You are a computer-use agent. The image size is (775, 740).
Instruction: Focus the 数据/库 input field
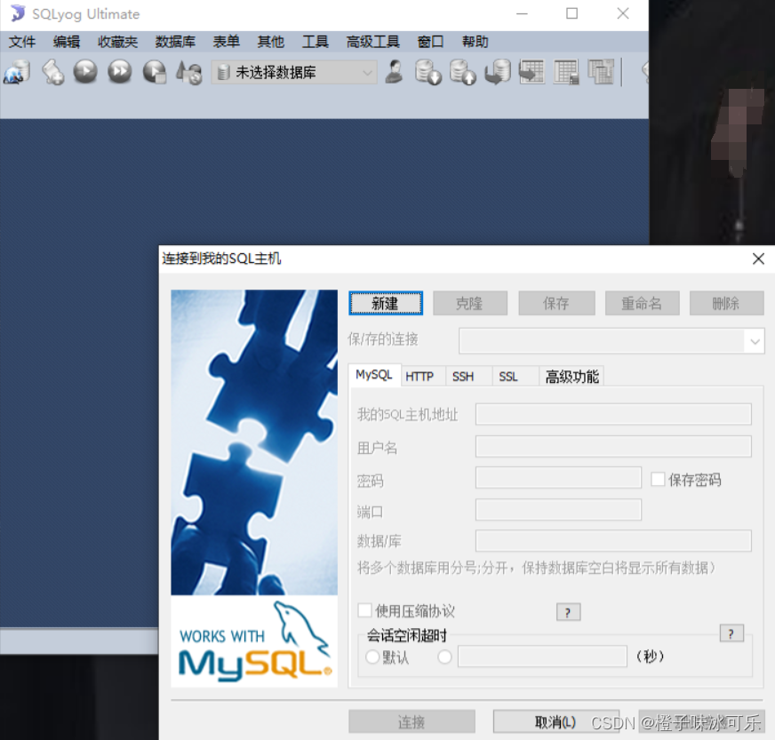point(613,541)
